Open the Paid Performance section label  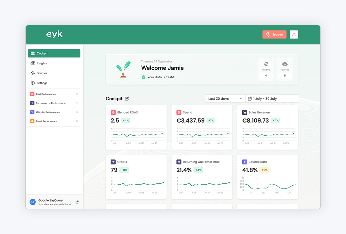tap(46, 94)
